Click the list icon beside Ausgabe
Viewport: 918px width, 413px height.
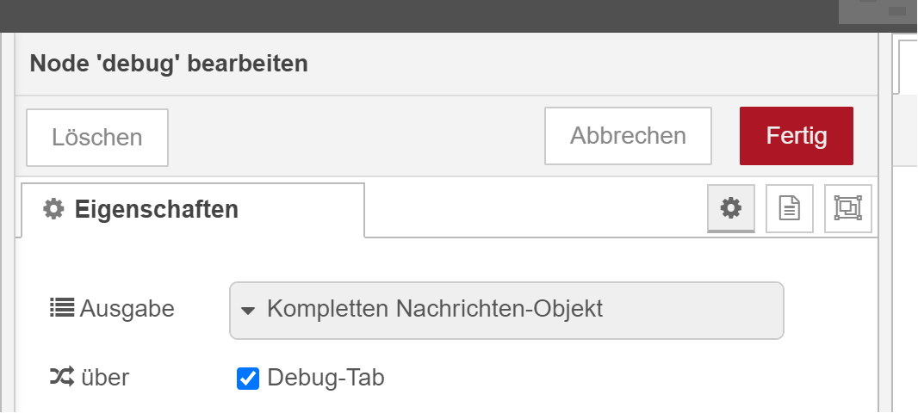click(x=61, y=308)
